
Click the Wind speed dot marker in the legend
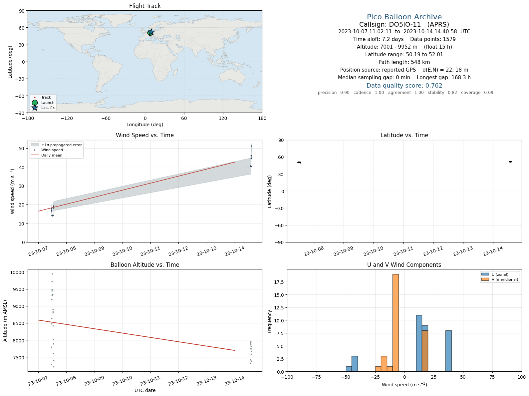35,150
